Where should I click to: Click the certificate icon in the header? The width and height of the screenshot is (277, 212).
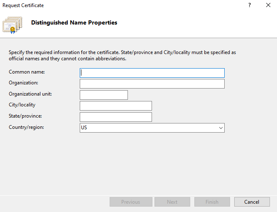click(x=12, y=24)
